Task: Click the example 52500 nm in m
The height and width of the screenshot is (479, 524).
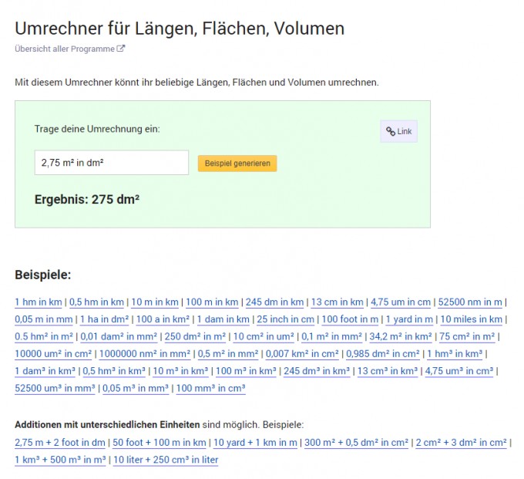Action: coord(469,302)
